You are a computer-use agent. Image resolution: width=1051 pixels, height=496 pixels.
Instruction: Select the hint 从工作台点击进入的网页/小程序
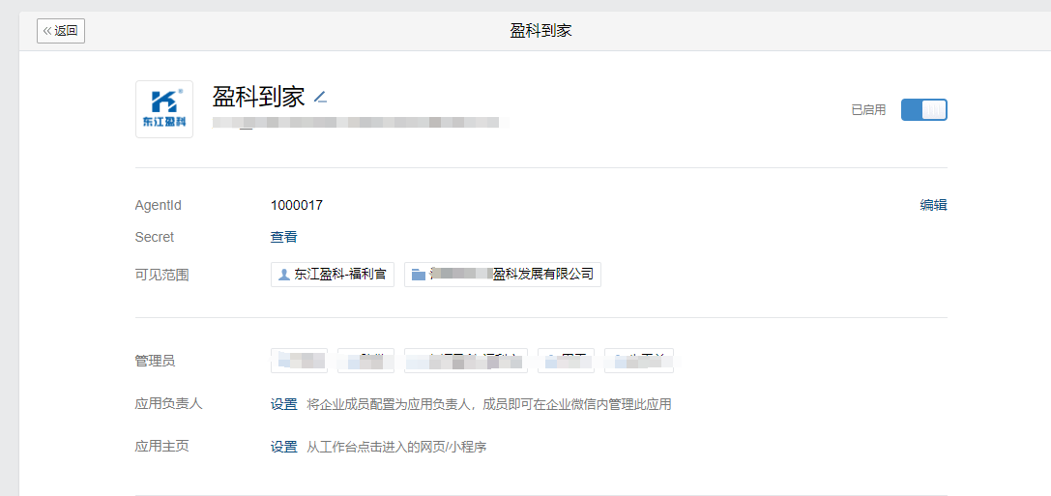(396, 447)
